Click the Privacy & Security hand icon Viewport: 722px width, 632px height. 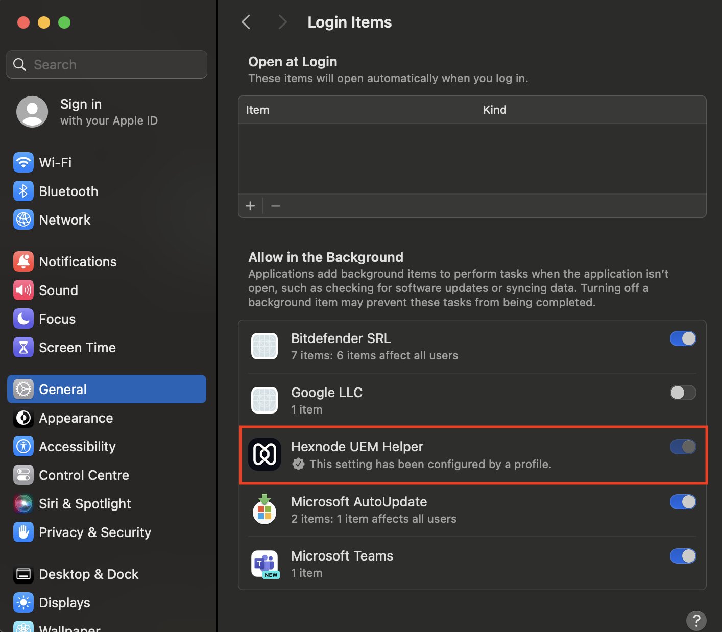23,532
